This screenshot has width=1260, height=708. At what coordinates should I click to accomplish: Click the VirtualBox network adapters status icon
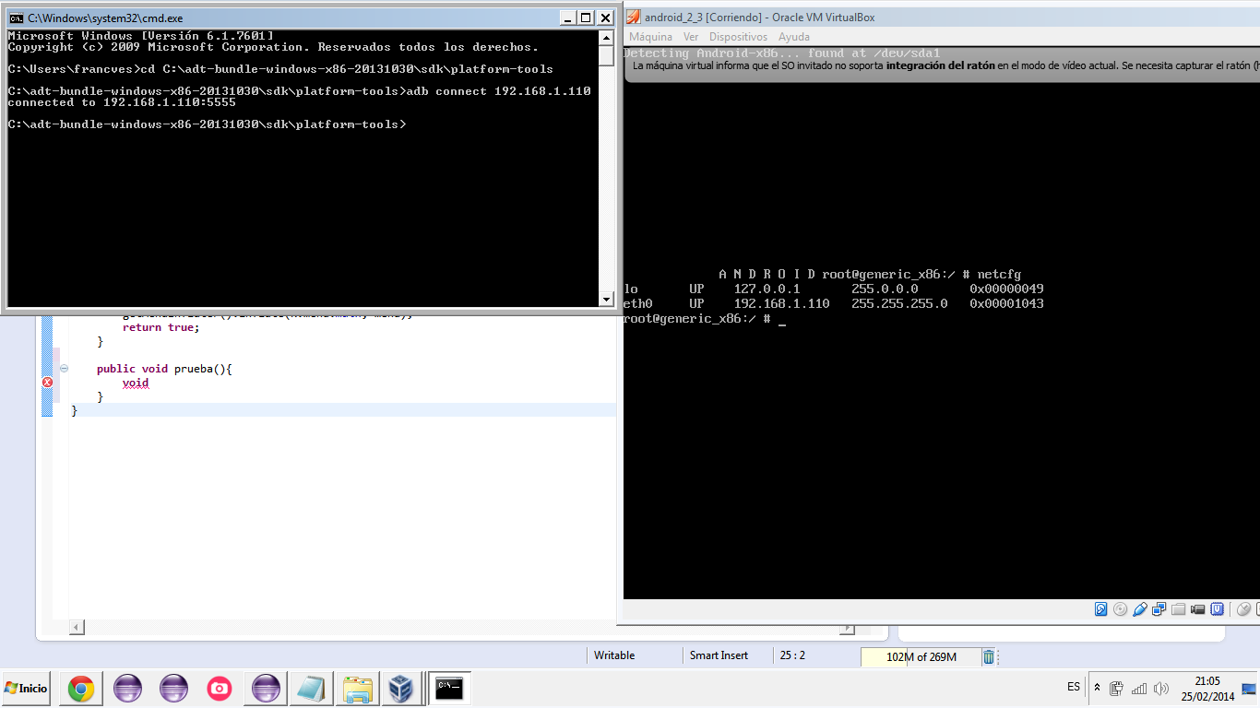pyautogui.click(x=1159, y=609)
